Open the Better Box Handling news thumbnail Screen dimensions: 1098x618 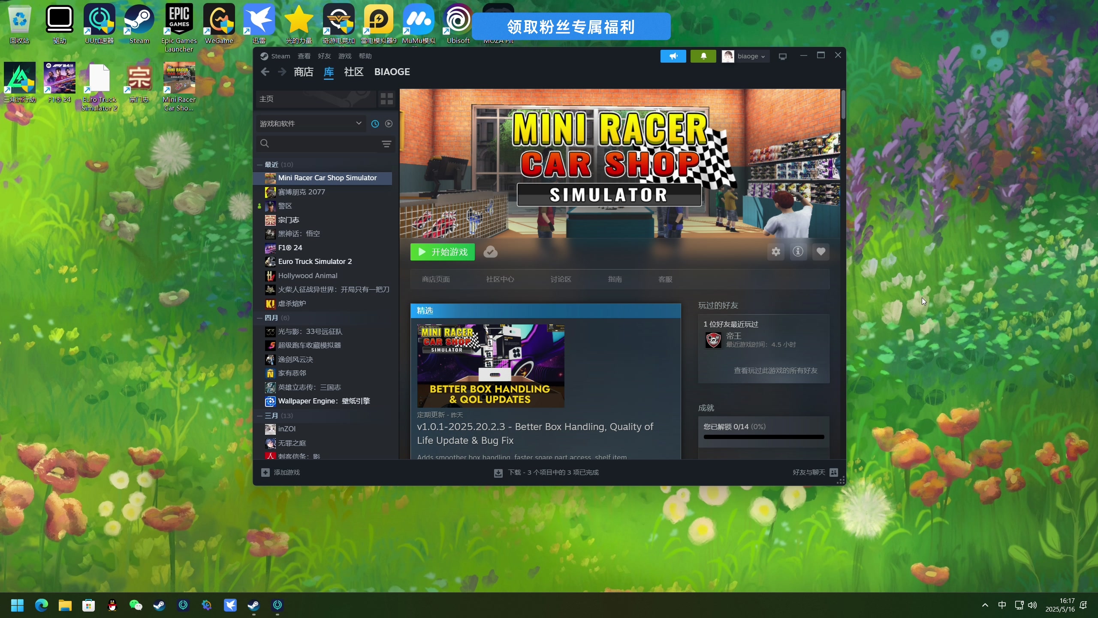pos(491,366)
